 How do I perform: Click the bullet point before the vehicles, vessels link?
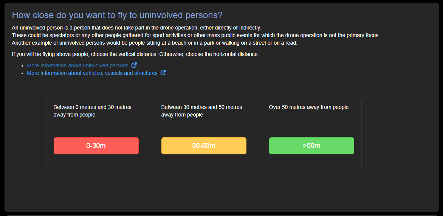tap(22, 73)
